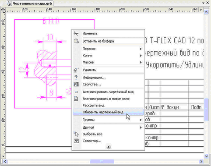Close the document with the X button
The height and width of the screenshot is (166, 211).
(207, 3)
